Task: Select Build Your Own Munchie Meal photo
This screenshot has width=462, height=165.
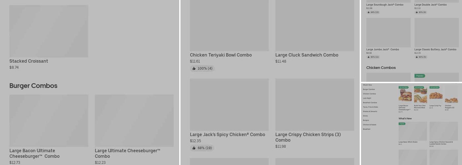Action: click(x=420, y=95)
